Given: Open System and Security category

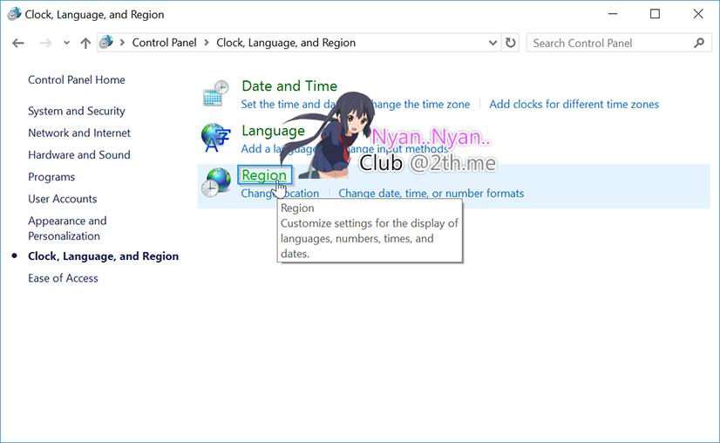Looking at the screenshot, I should [x=76, y=112].
